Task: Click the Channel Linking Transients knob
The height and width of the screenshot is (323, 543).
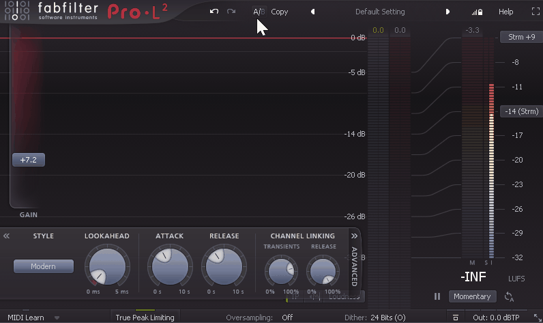Action: [281, 271]
